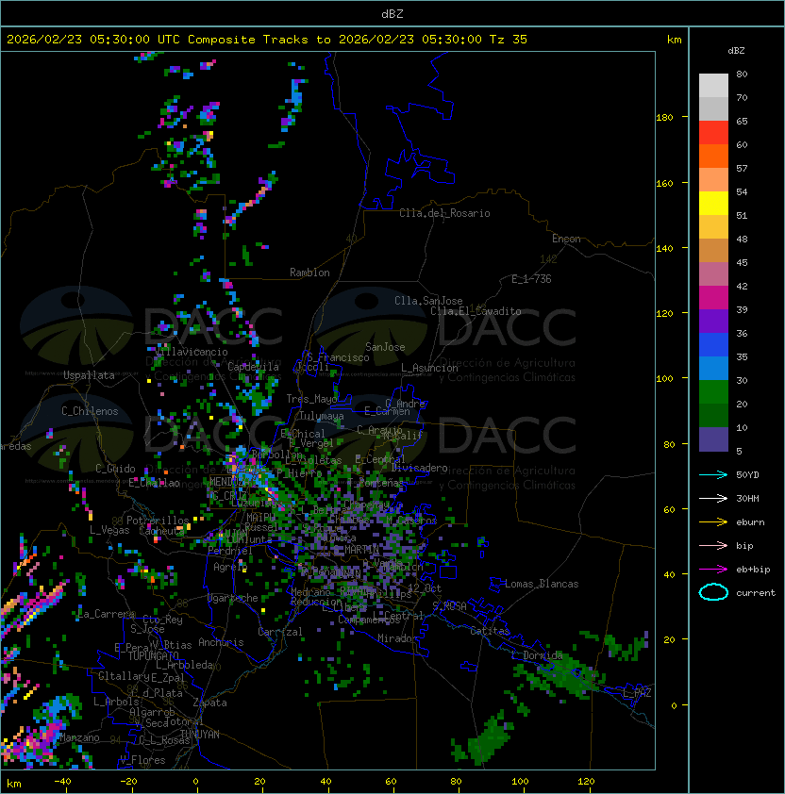Click the 'Capdevila' map label
This screenshot has height=794, width=785.
tap(253, 367)
